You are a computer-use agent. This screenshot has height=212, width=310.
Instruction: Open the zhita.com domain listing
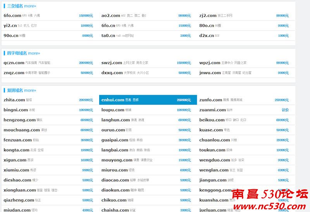point(14,100)
